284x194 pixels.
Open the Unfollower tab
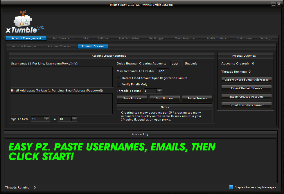245,38
